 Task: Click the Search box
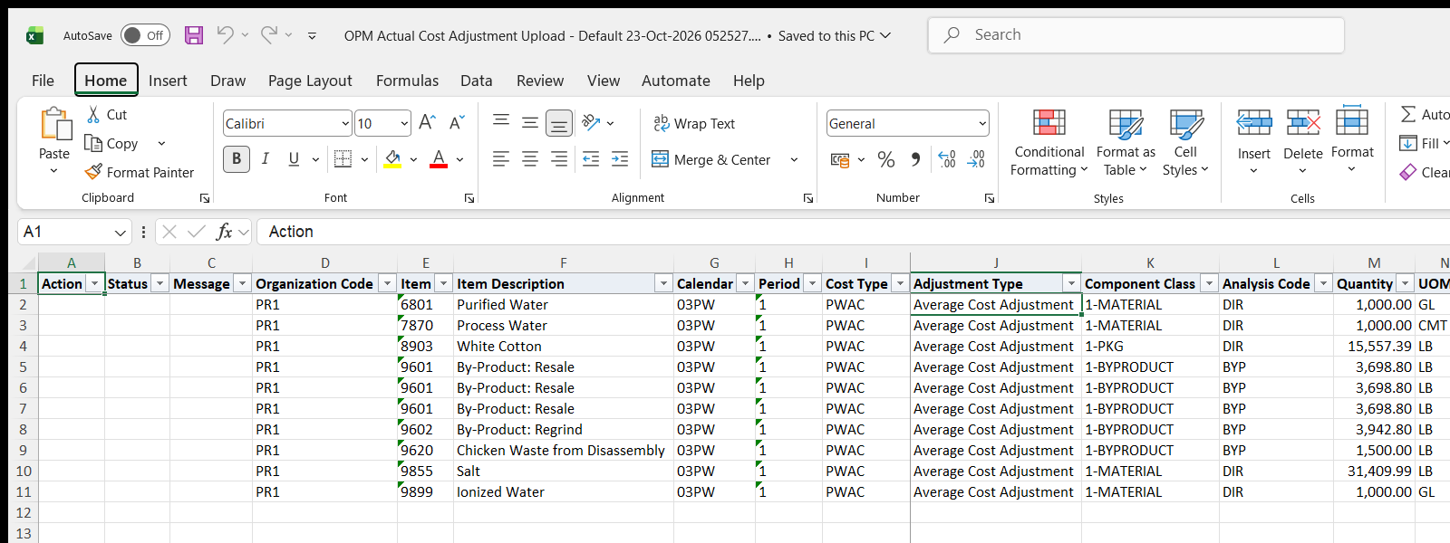(1136, 35)
